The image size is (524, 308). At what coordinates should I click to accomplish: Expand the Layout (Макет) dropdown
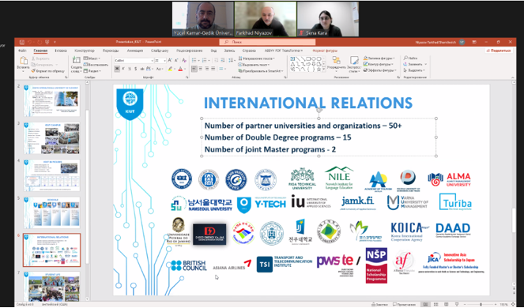pos(92,58)
